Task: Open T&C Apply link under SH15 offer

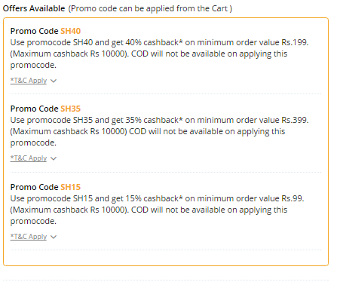Action: [x=29, y=237]
